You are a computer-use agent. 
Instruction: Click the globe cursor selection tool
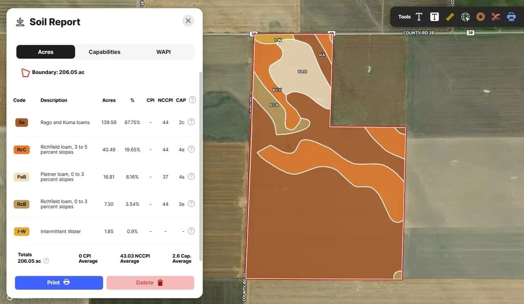(465, 17)
